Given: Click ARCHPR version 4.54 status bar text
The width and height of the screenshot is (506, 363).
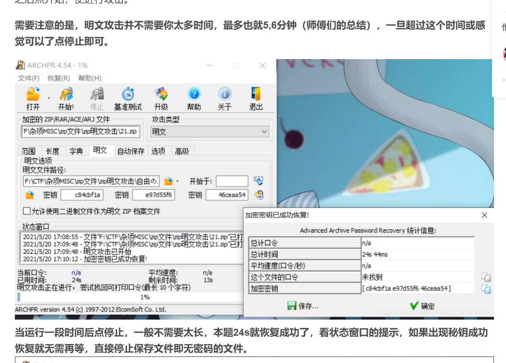Looking at the screenshot, I should 90,309.
